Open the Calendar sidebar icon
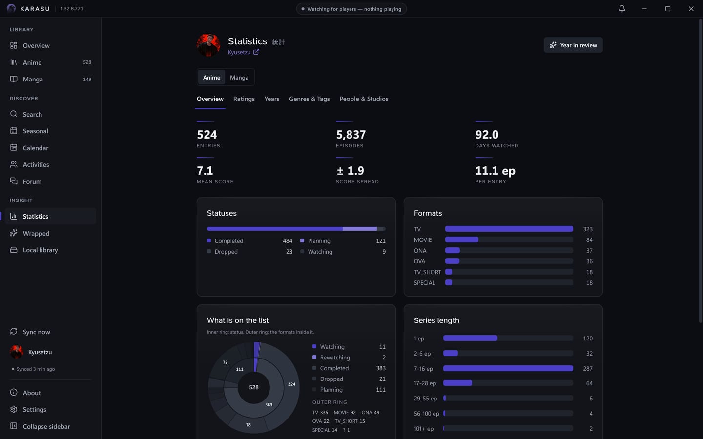Image resolution: width=703 pixels, height=439 pixels. (14, 148)
